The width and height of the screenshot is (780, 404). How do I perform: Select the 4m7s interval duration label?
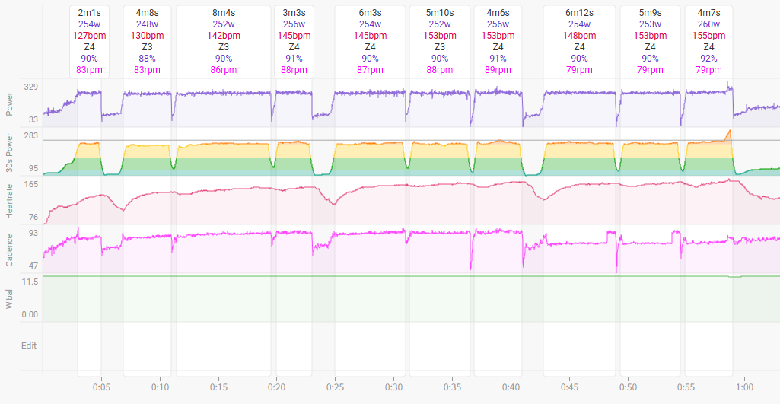pos(709,12)
